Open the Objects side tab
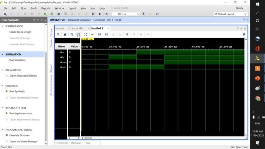 click(x=51, y=68)
